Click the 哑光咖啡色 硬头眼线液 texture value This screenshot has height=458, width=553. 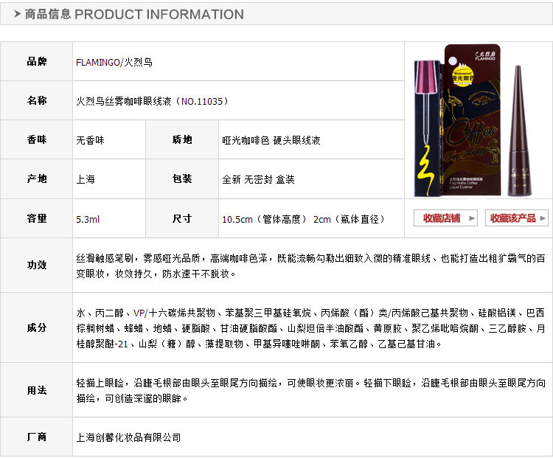pos(271,140)
